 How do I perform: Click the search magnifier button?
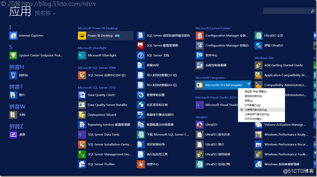click(312, 11)
